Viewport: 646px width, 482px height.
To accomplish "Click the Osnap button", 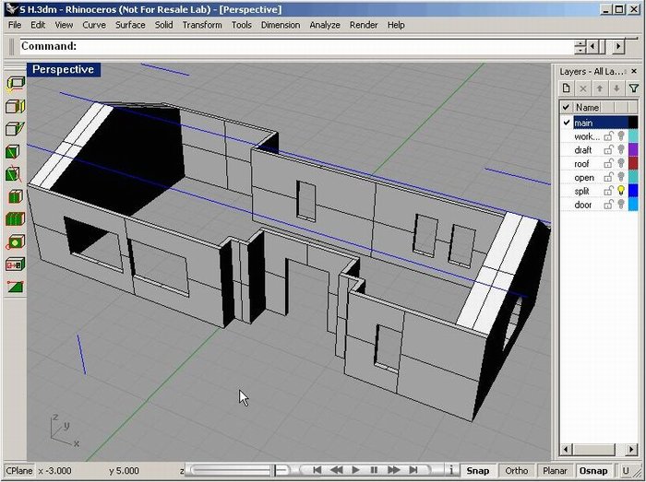I will [x=593, y=470].
